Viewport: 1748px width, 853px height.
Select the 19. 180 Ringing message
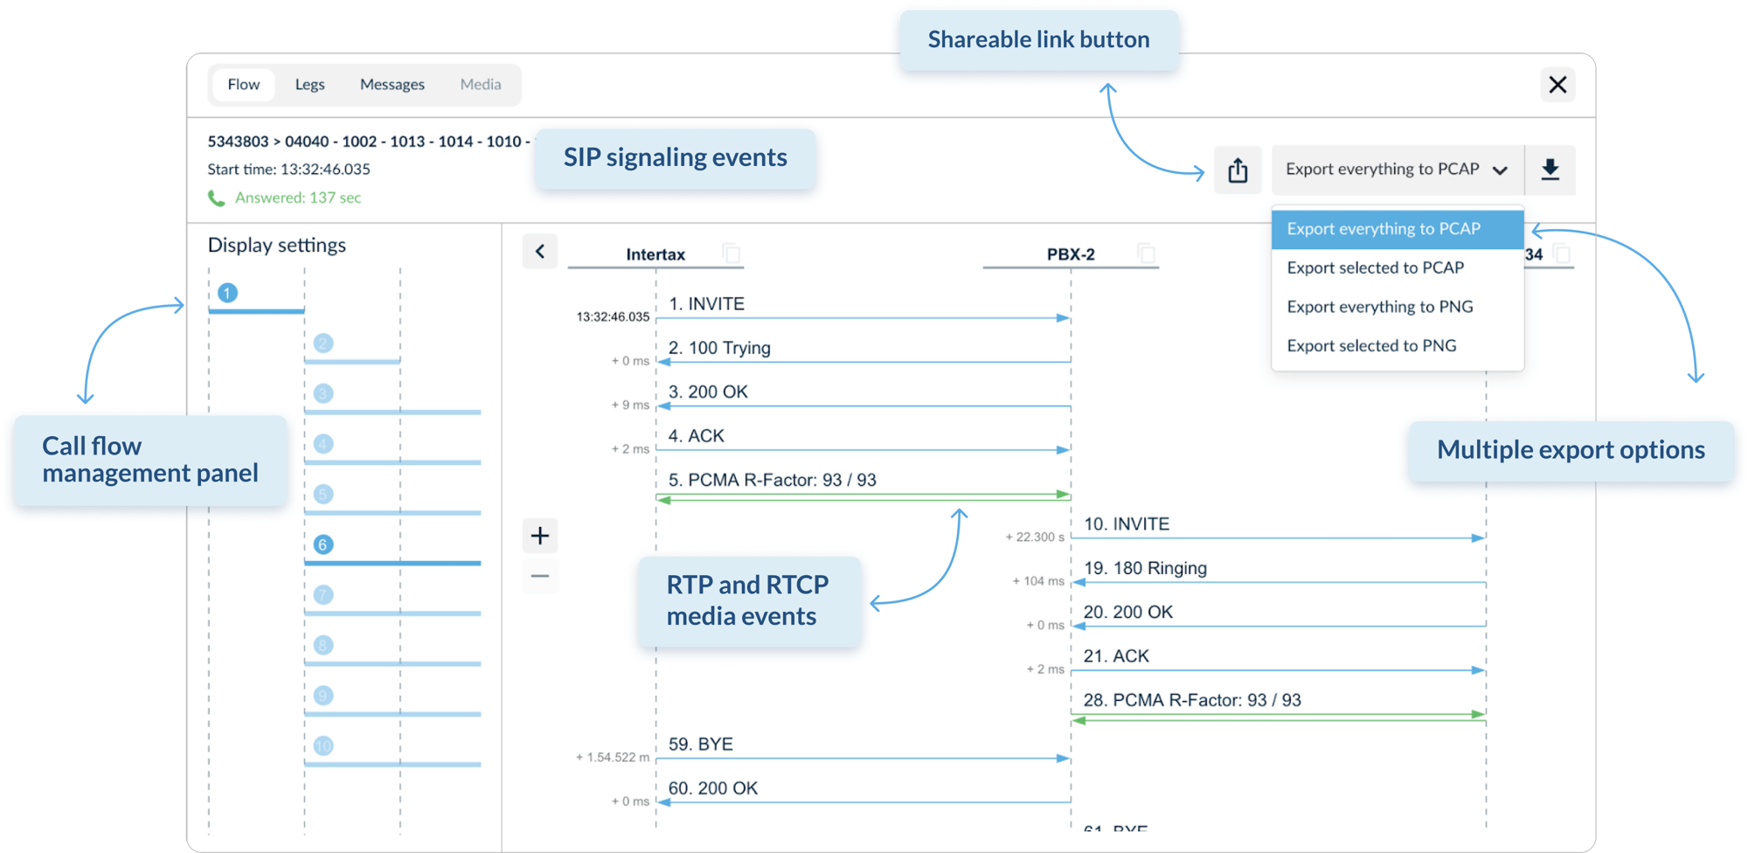point(1145,568)
